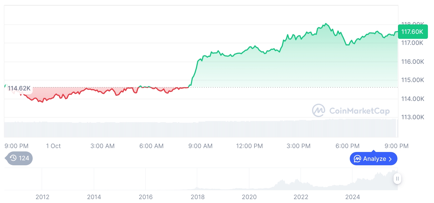Click the 2016 year in navigator timeline
The height and width of the screenshot is (203, 434).
[146, 197]
